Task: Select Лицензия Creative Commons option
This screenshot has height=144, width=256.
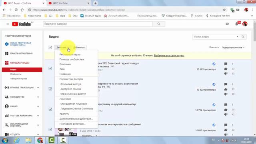Action: 76,108
